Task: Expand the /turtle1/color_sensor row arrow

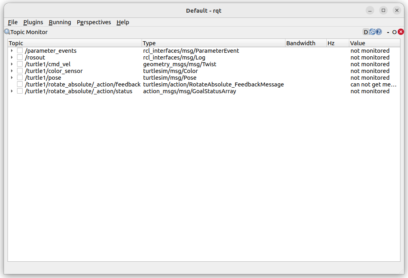Action: (x=12, y=71)
